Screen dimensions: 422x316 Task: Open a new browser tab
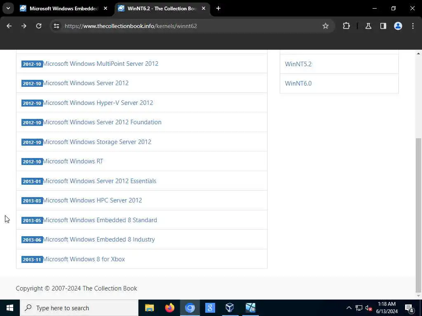tap(218, 8)
